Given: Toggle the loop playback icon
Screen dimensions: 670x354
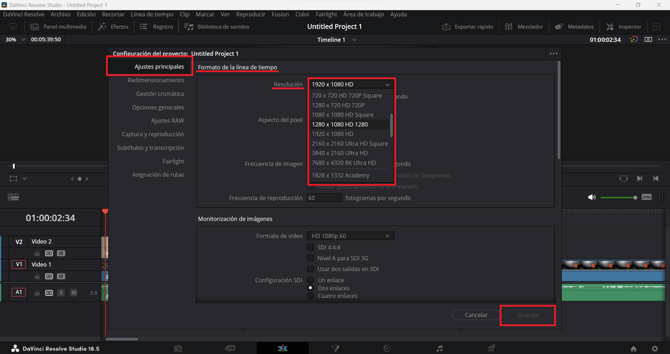Looking at the screenshot, I should [624, 178].
